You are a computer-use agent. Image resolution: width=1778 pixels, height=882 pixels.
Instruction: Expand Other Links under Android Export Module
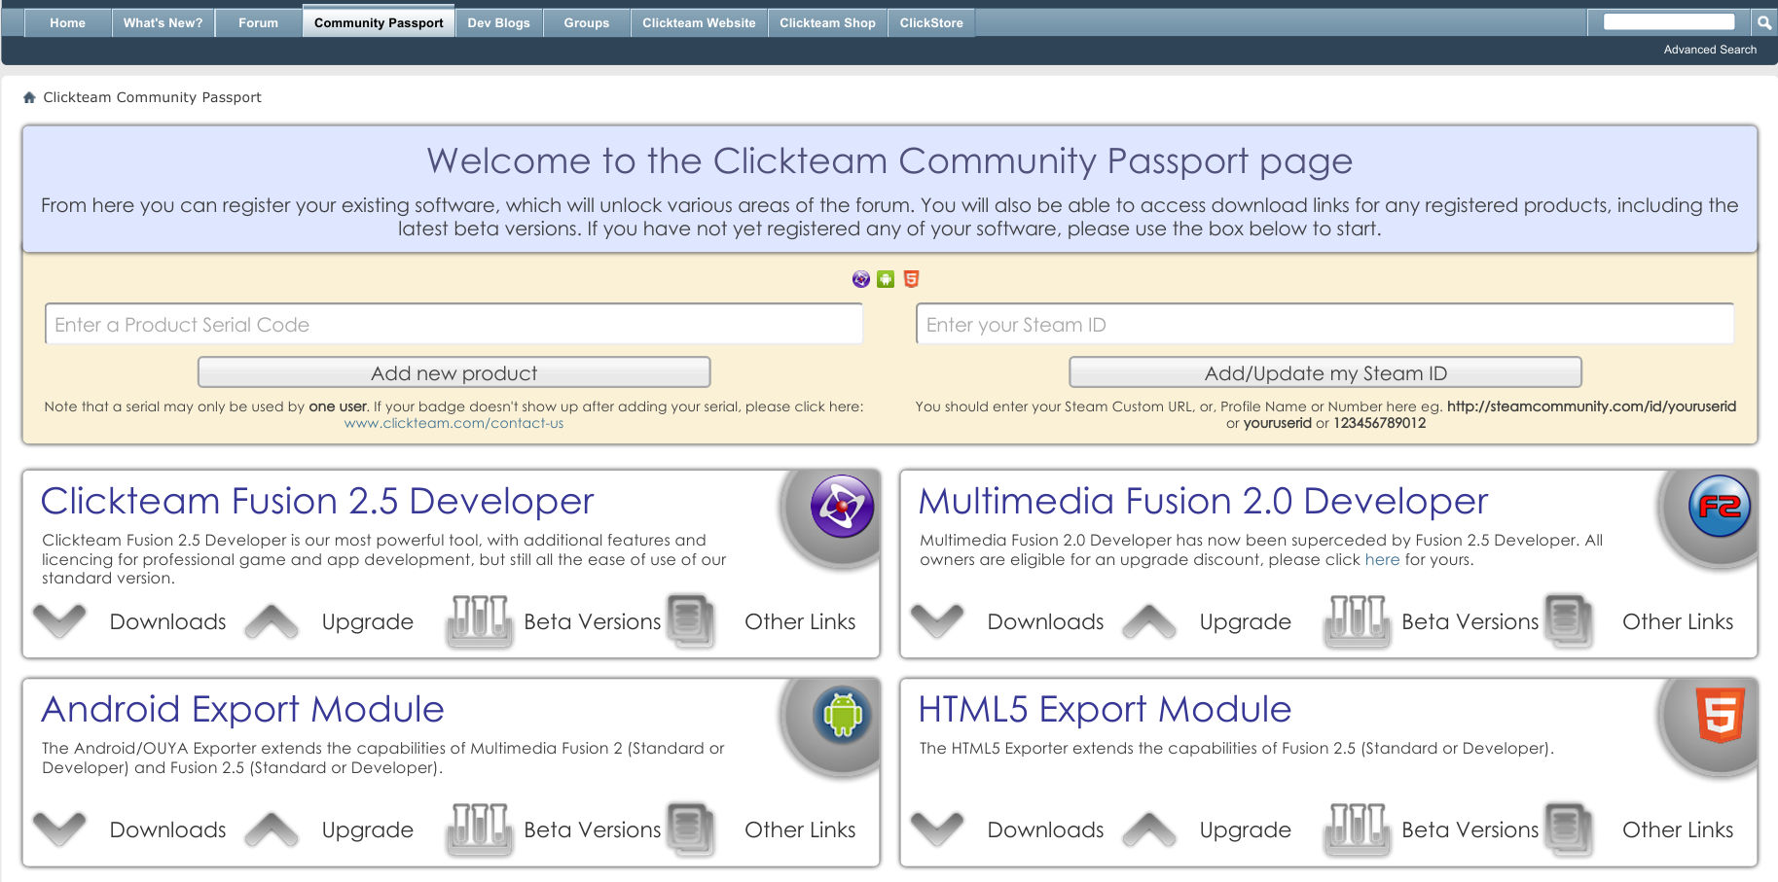pos(800,829)
